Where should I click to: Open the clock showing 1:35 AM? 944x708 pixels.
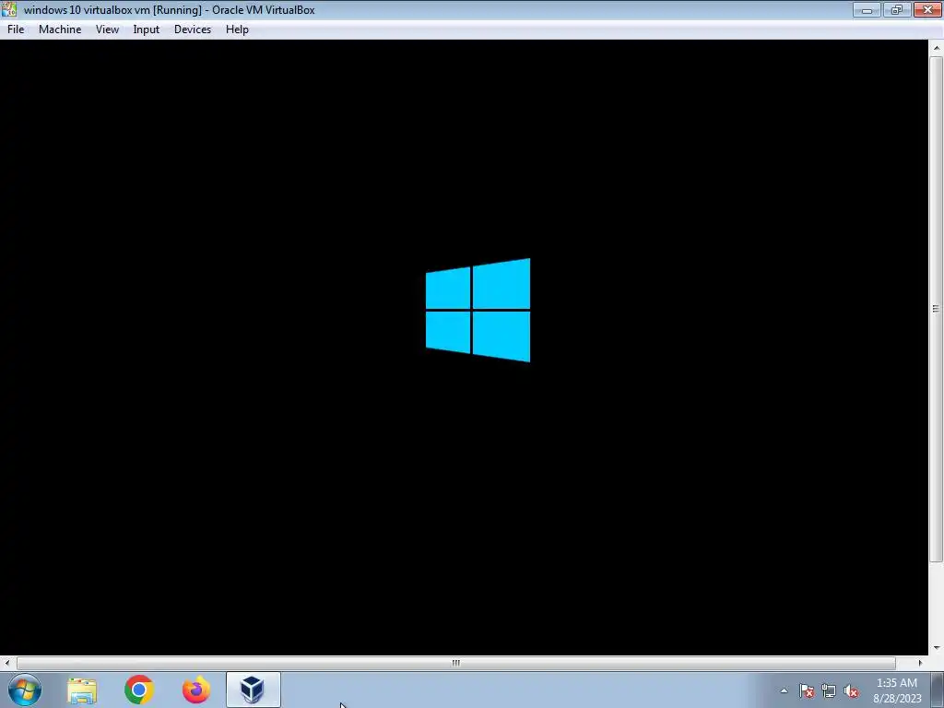tap(897, 690)
